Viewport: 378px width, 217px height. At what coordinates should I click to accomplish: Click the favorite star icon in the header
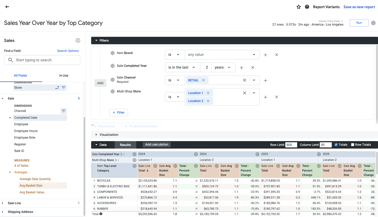tap(299, 7)
